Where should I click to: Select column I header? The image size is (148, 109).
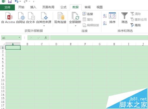[x=128, y=44]
